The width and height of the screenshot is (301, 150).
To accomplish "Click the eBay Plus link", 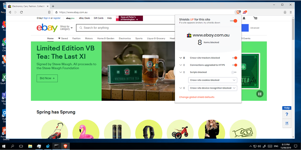I will [70, 18].
